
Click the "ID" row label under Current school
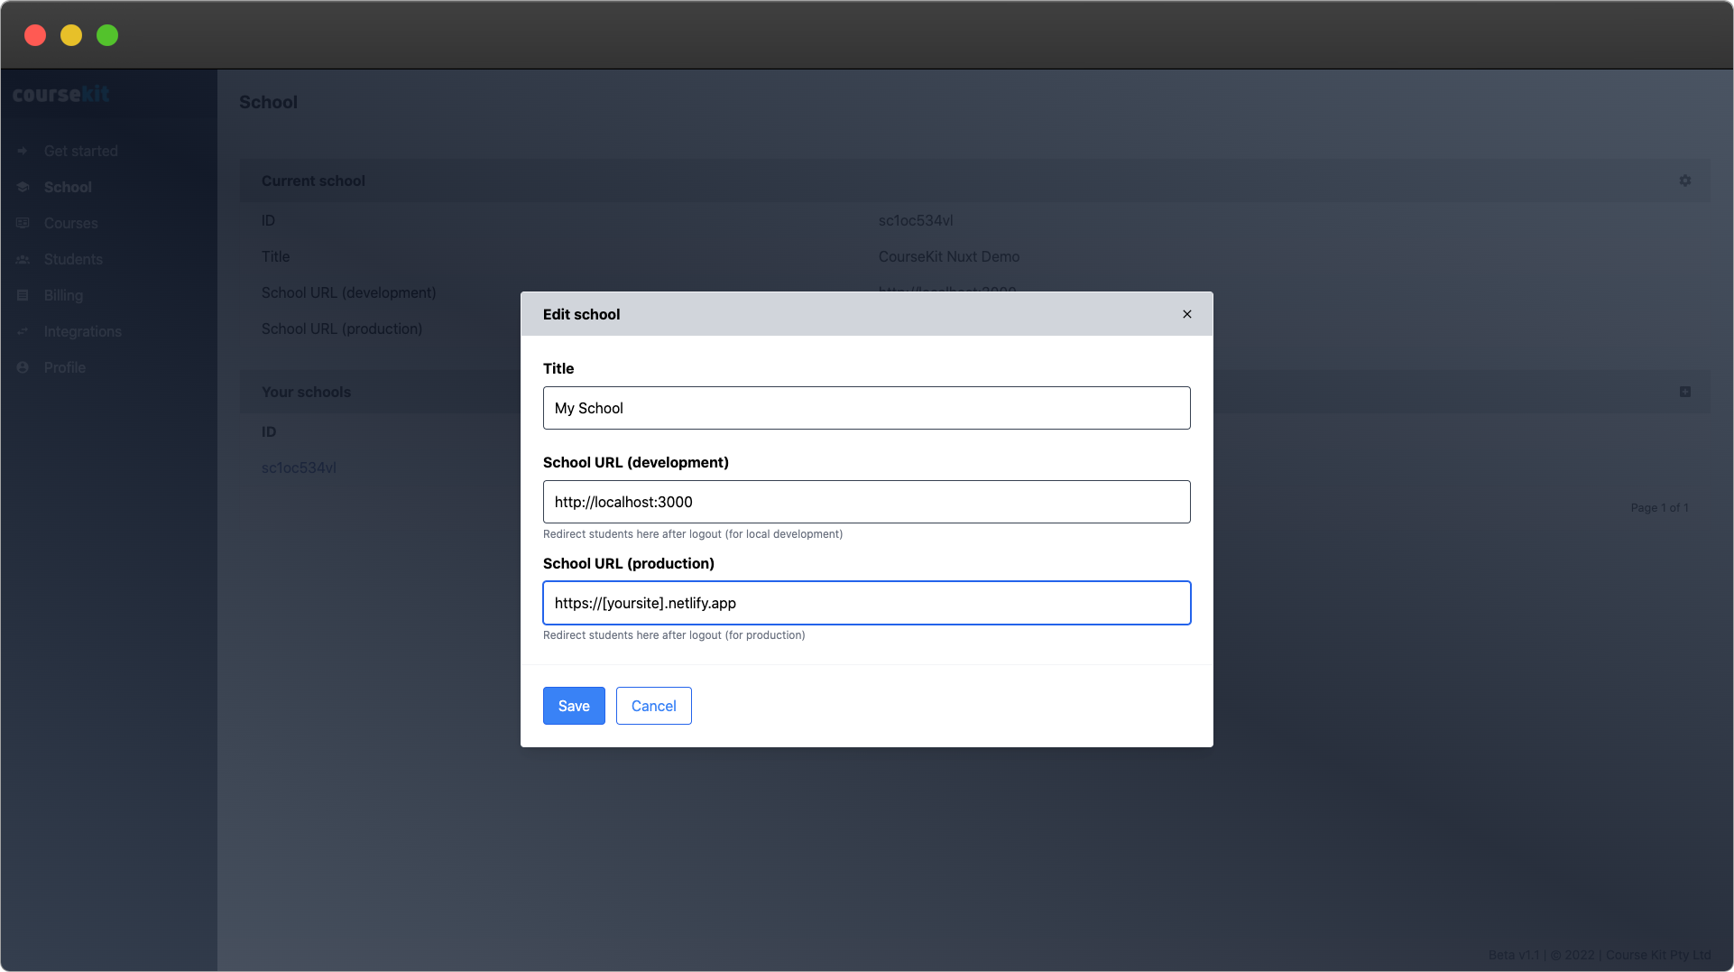[x=268, y=220]
